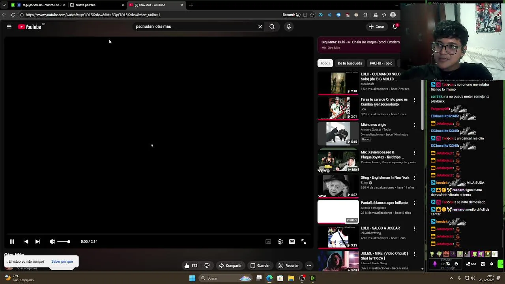
Task: Mute the player volume speaker
Action: tap(52, 241)
